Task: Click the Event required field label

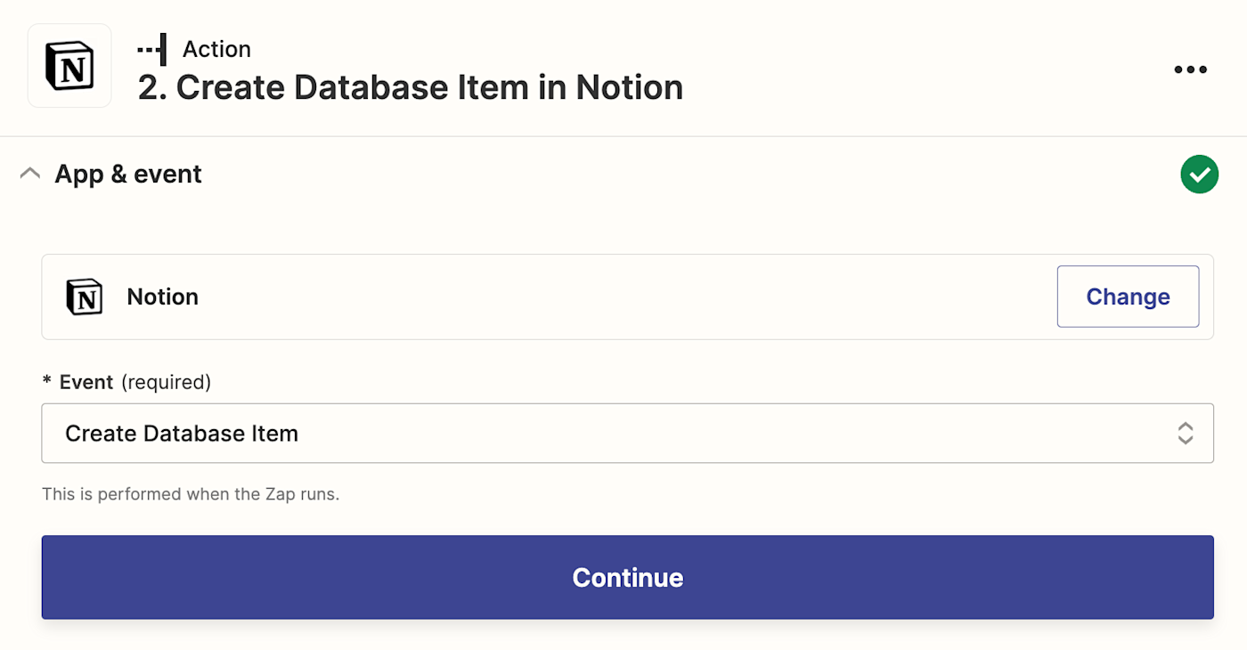Action: coord(86,382)
